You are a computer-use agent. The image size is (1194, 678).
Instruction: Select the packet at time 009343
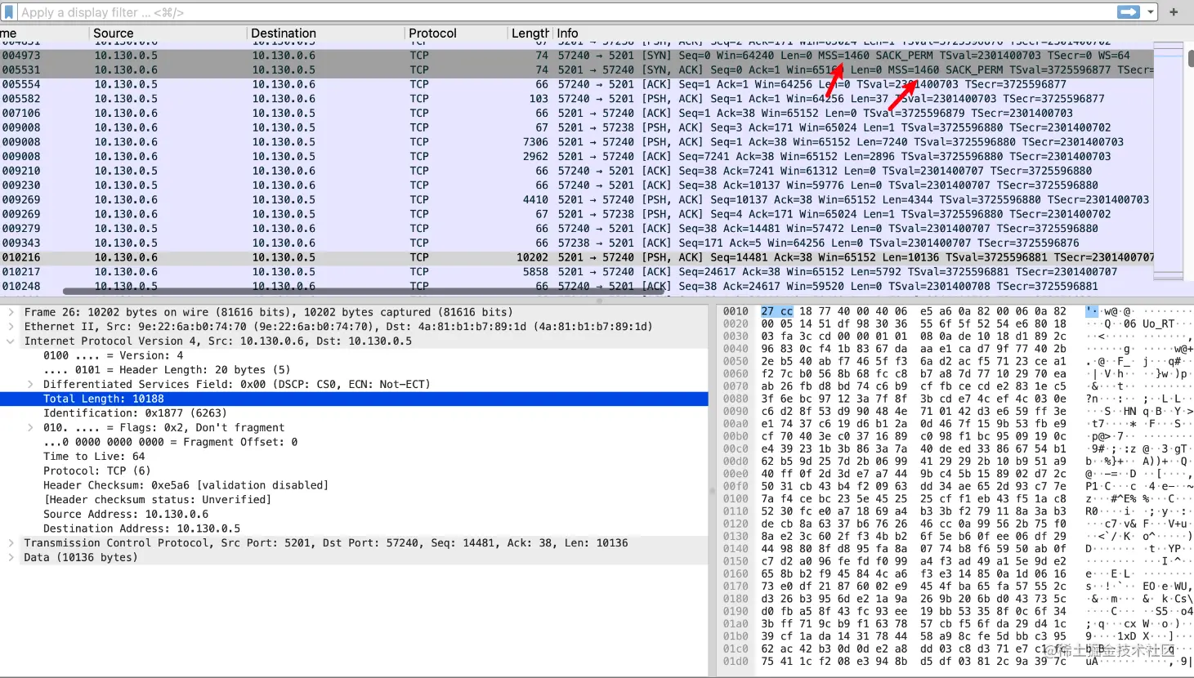tap(576, 243)
